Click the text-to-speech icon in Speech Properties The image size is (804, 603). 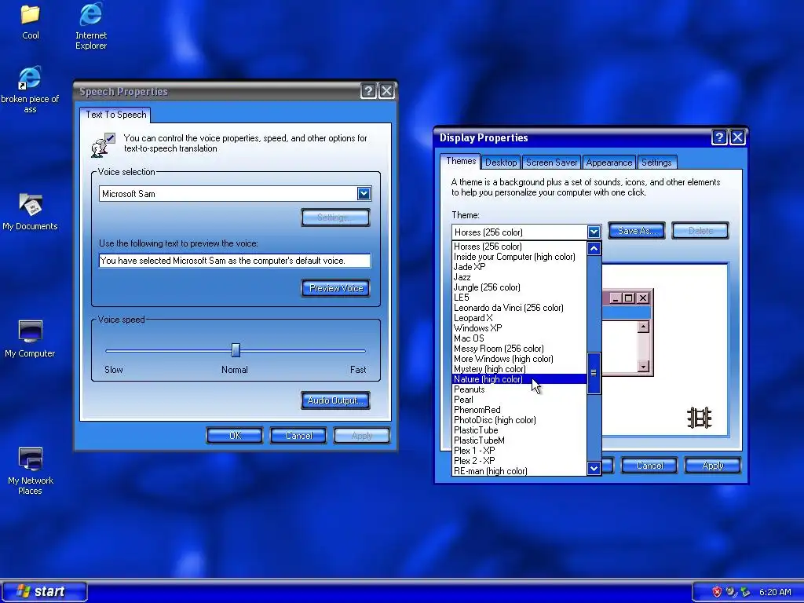tap(103, 145)
